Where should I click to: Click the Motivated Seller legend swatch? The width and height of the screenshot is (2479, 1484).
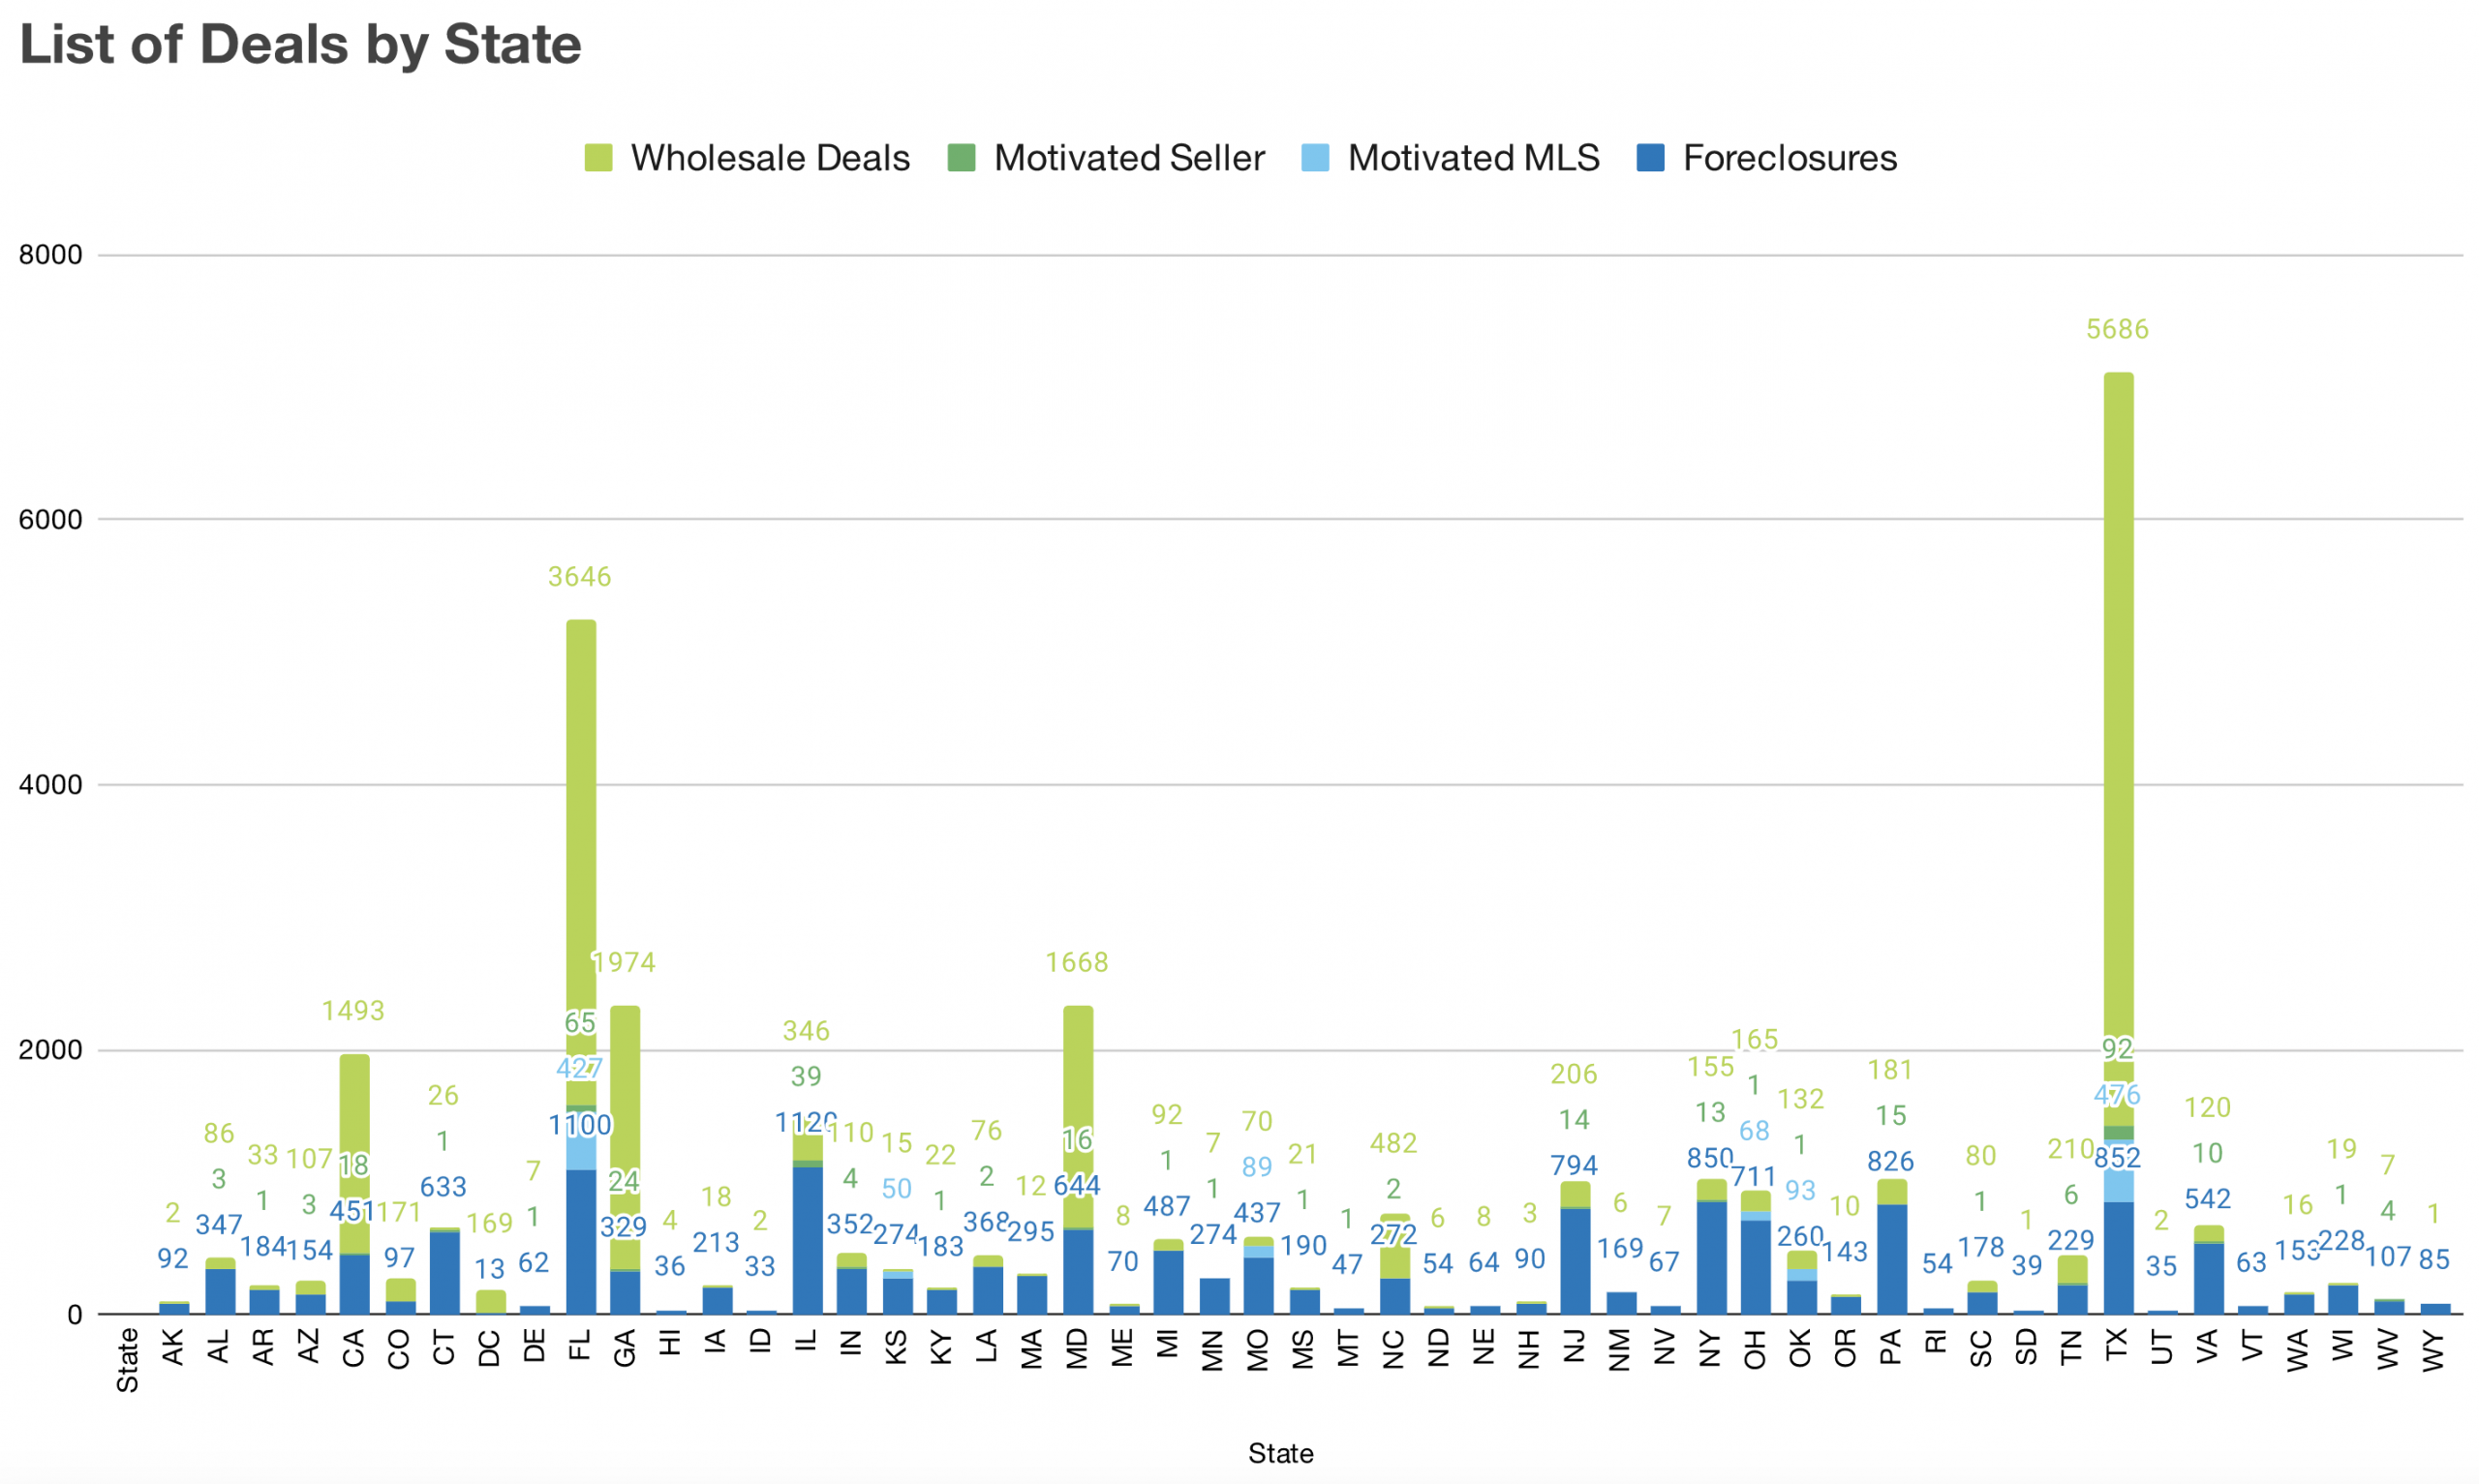point(961,158)
